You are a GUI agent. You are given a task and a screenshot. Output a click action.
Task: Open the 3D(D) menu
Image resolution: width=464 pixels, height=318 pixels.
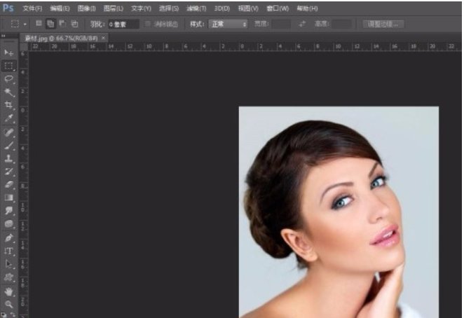coord(222,8)
